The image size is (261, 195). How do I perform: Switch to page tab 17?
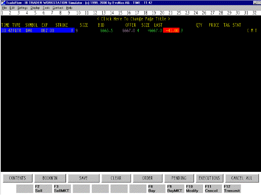137,13
